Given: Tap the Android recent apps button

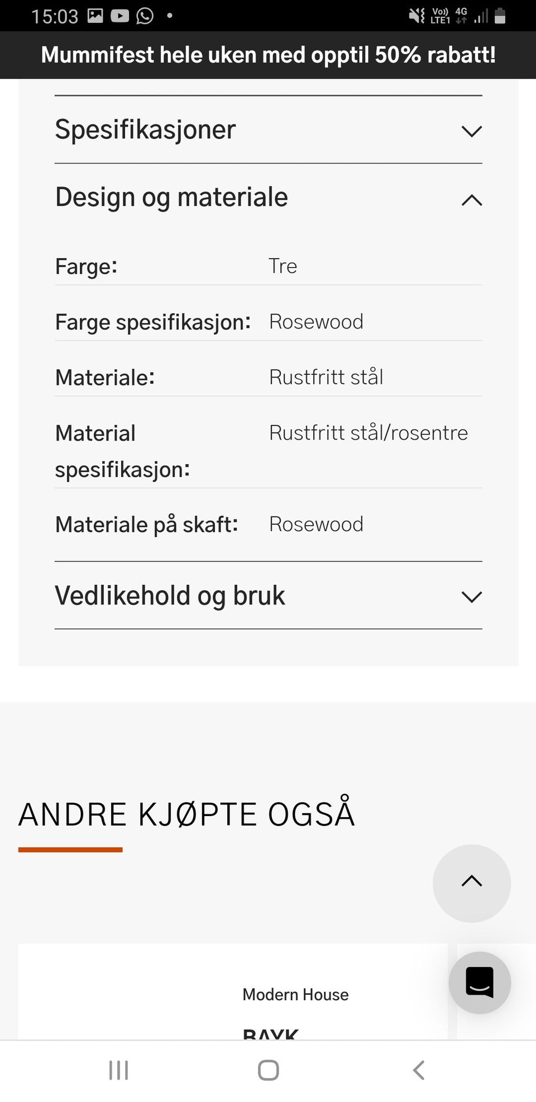Looking at the screenshot, I should pos(118,1070).
